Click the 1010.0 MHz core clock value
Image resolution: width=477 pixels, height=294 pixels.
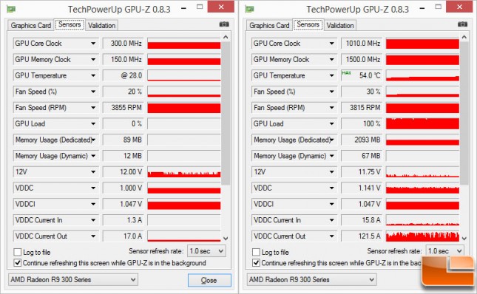pyautogui.click(x=362, y=44)
